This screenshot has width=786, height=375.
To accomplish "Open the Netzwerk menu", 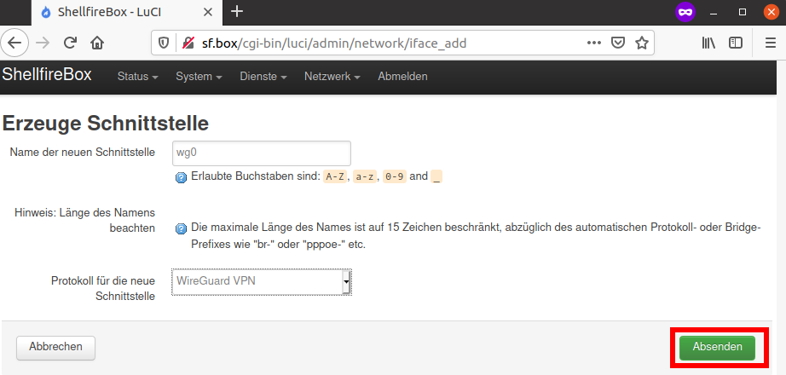I will point(332,77).
